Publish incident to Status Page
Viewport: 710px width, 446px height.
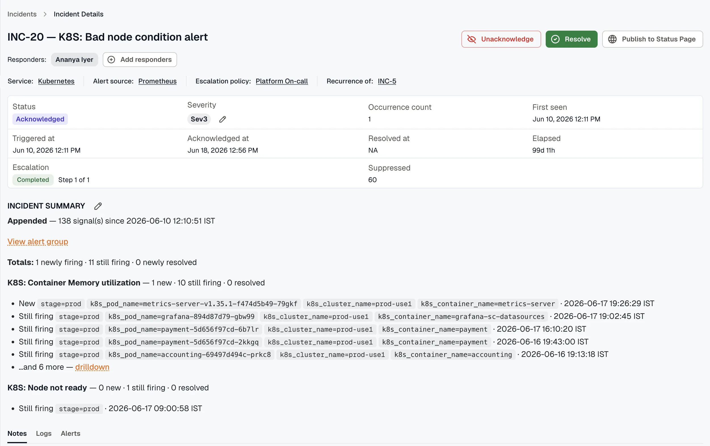(652, 39)
